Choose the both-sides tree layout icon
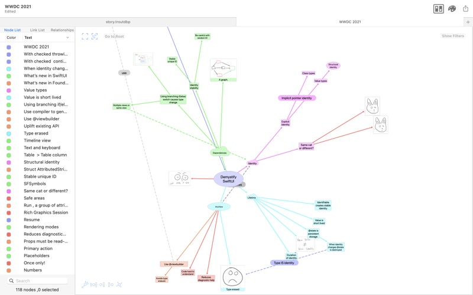Screen dimensions: 473x295 pyautogui.click(x=94, y=284)
